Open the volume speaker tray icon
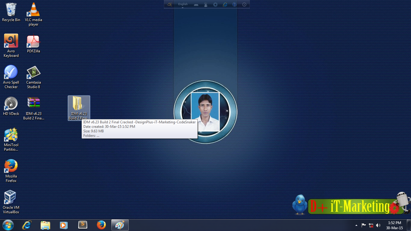 378,225
